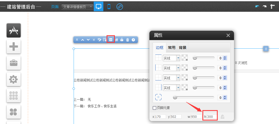Click the move-to-top arrow icon

pyautogui.click(x=77, y=40)
